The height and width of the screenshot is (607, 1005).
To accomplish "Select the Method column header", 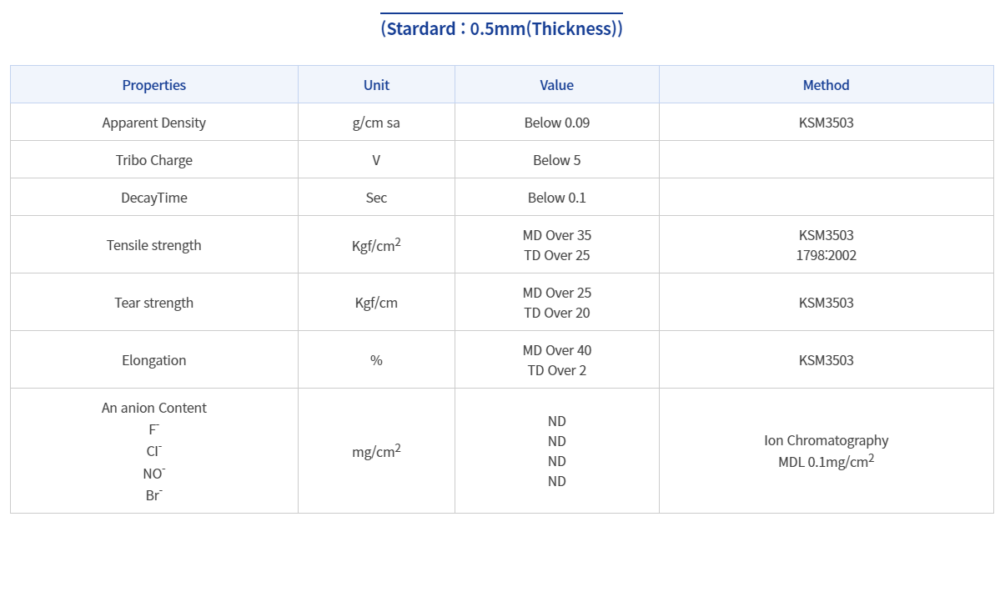I will pos(826,85).
